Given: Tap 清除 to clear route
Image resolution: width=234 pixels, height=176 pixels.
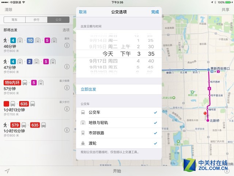Looking at the screenshot, I should 8,10.
